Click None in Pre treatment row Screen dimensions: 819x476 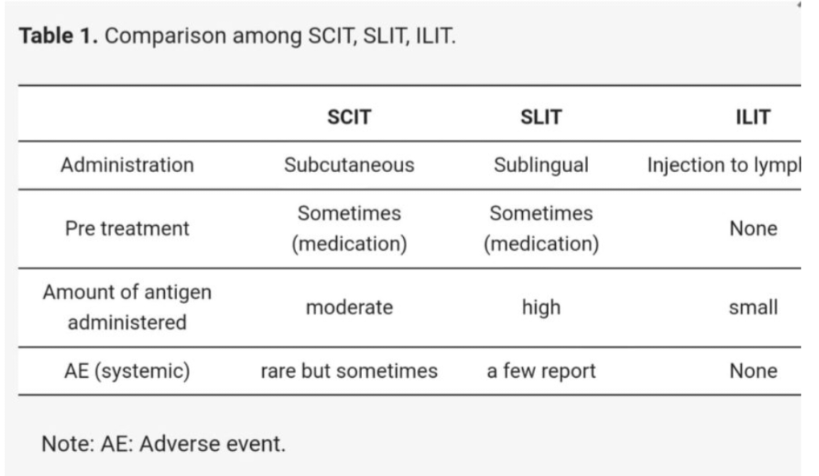(753, 228)
